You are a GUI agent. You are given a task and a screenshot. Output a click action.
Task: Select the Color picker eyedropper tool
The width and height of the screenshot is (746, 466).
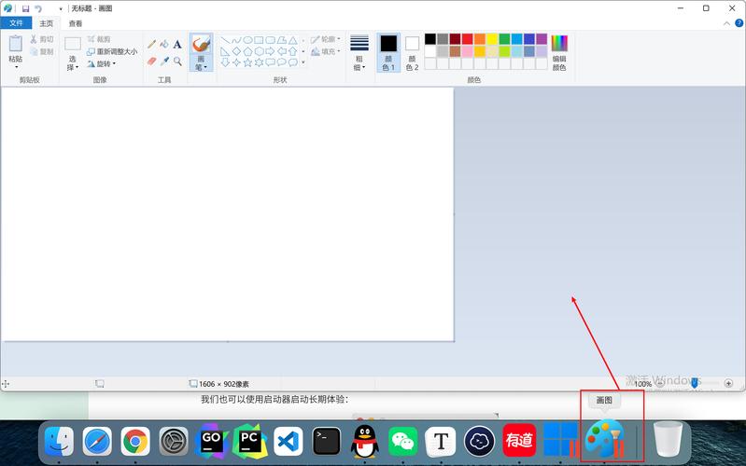[x=164, y=62]
